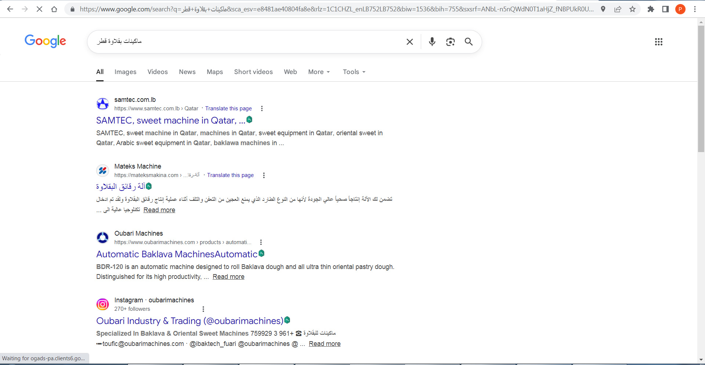Open the browser home page
This screenshot has height=365, width=705.
54,9
